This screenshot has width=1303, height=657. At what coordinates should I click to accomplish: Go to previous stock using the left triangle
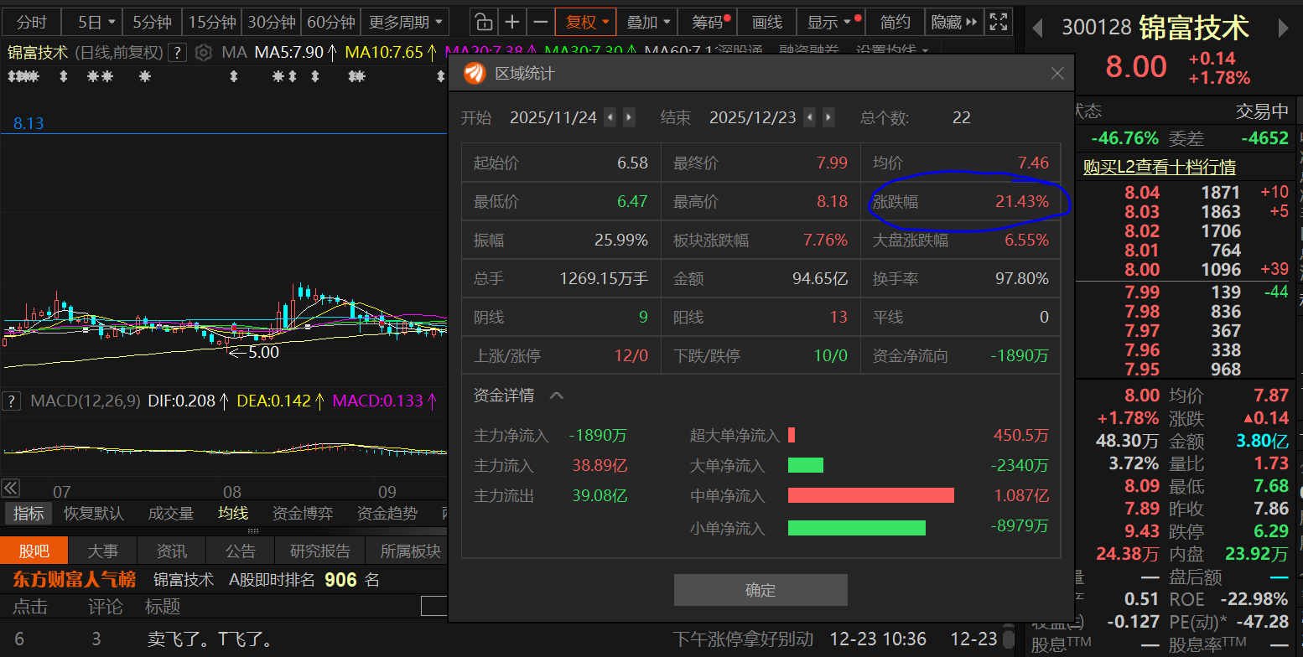[x=1037, y=28]
